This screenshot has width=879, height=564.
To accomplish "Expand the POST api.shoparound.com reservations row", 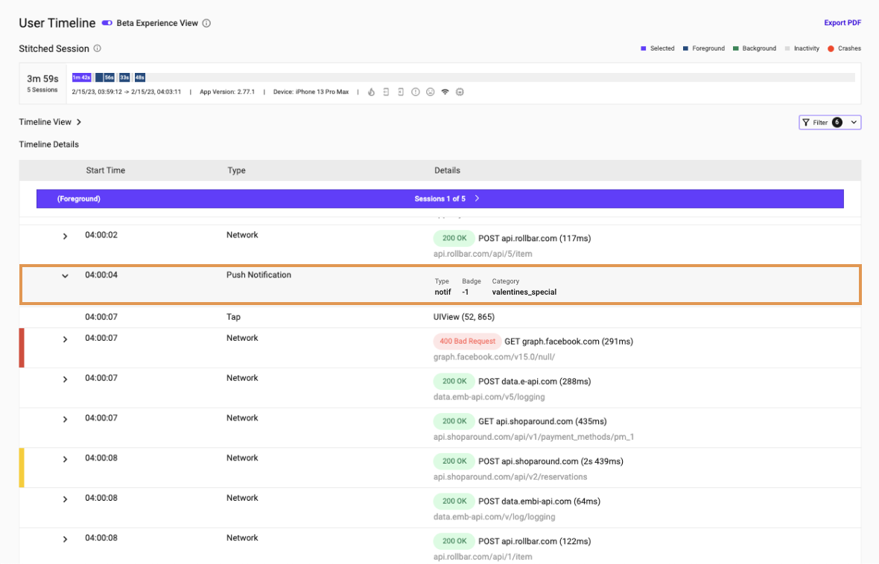I will (x=65, y=459).
